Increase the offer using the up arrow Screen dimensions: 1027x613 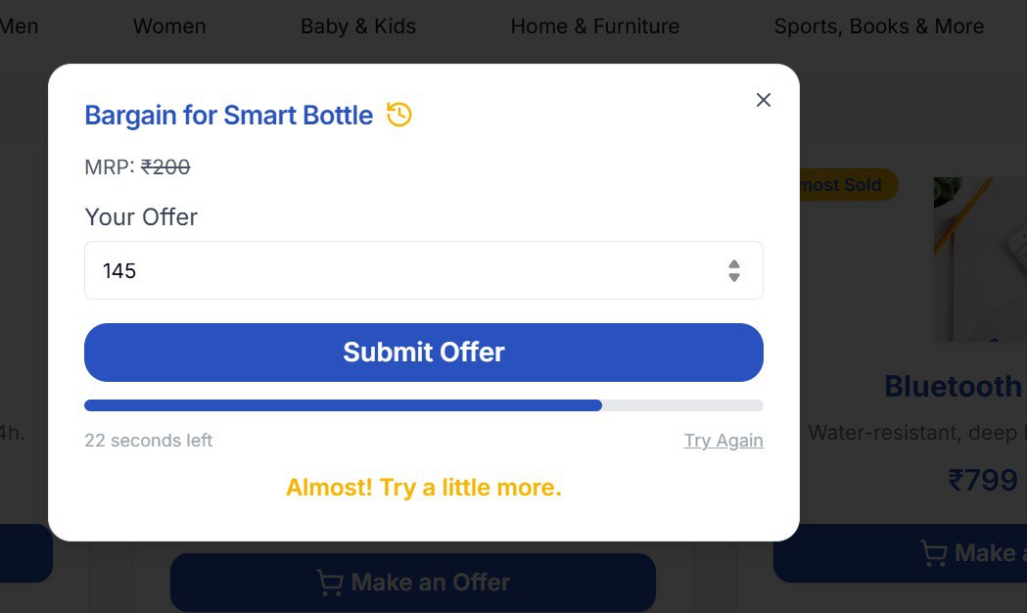[x=734, y=263]
